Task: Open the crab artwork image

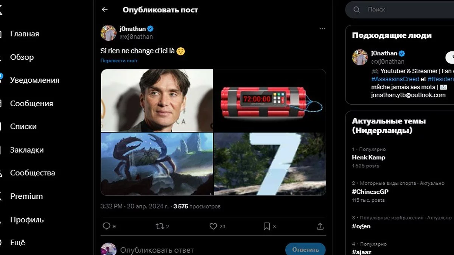Action: coord(157,164)
